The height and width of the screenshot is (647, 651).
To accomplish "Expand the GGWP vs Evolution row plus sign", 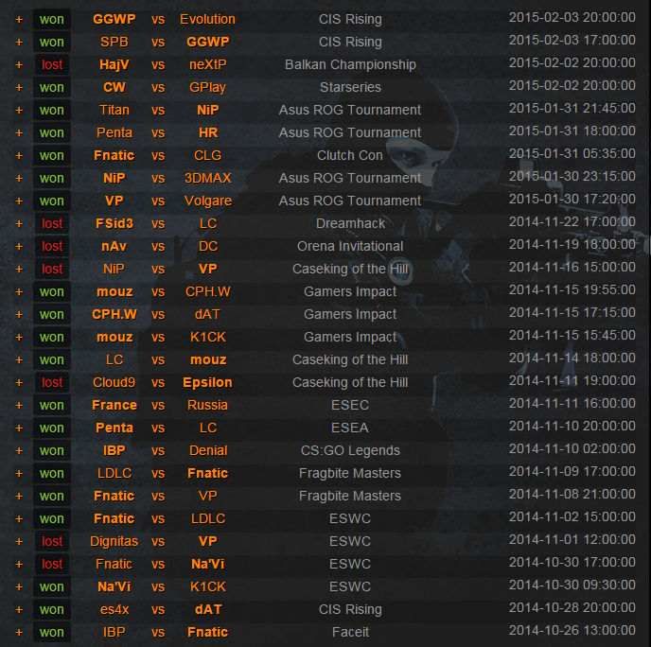I will (x=19, y=20).
